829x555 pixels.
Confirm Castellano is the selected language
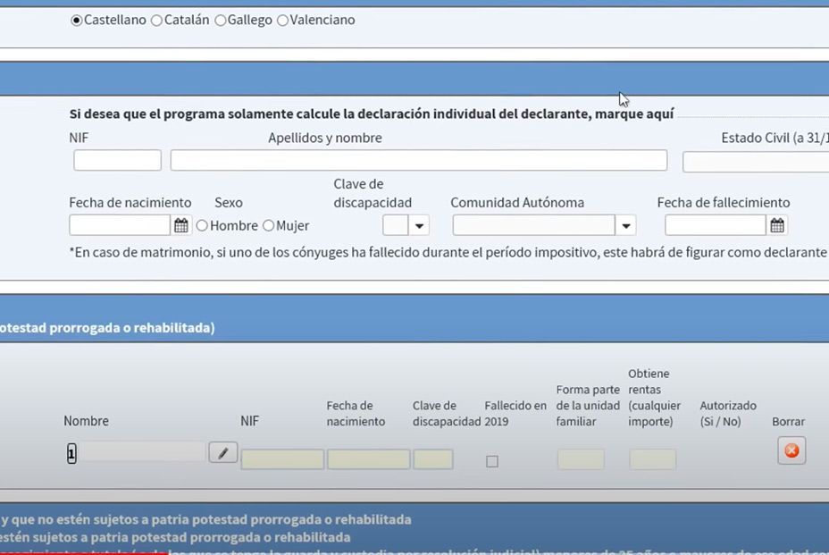79,19
